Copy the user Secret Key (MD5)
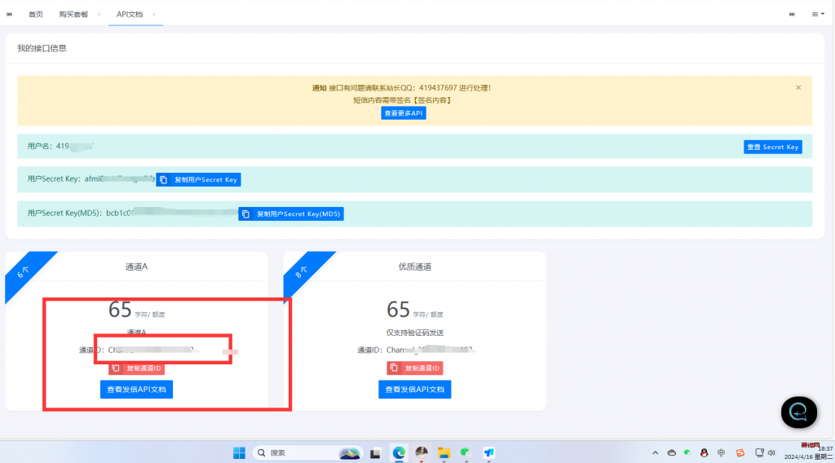 tap(291, 214)
